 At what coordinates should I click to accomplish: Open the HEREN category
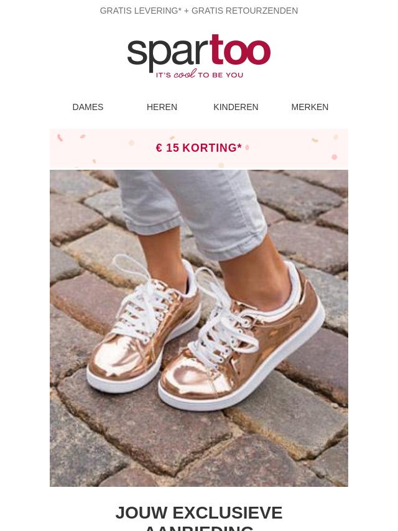pyautogui.click(x=162, y=107)
